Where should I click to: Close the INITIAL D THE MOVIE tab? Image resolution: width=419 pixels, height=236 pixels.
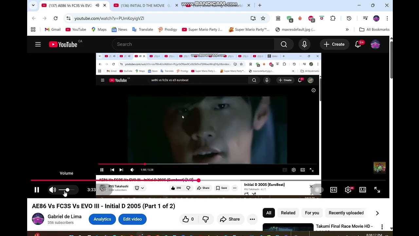177,6
